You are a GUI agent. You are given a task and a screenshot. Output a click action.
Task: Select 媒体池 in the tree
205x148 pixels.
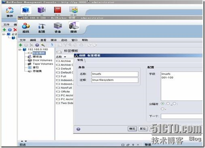tap(37, 56)
